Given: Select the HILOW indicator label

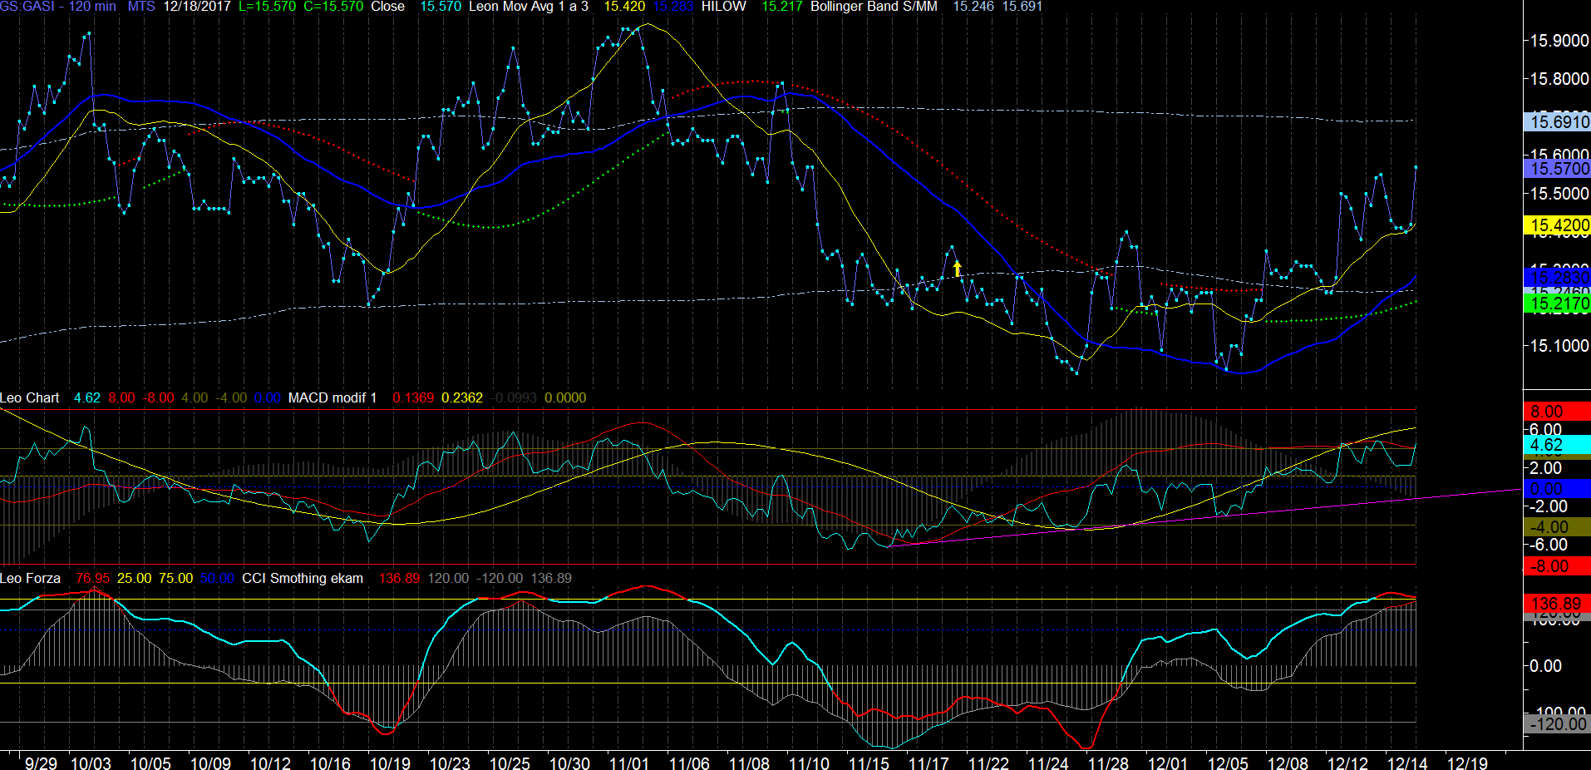Looking at the screenshot, I should click(x=724, y=7).
